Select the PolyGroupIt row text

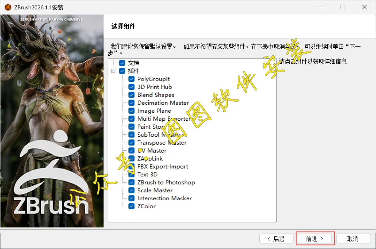pos(154,79)
